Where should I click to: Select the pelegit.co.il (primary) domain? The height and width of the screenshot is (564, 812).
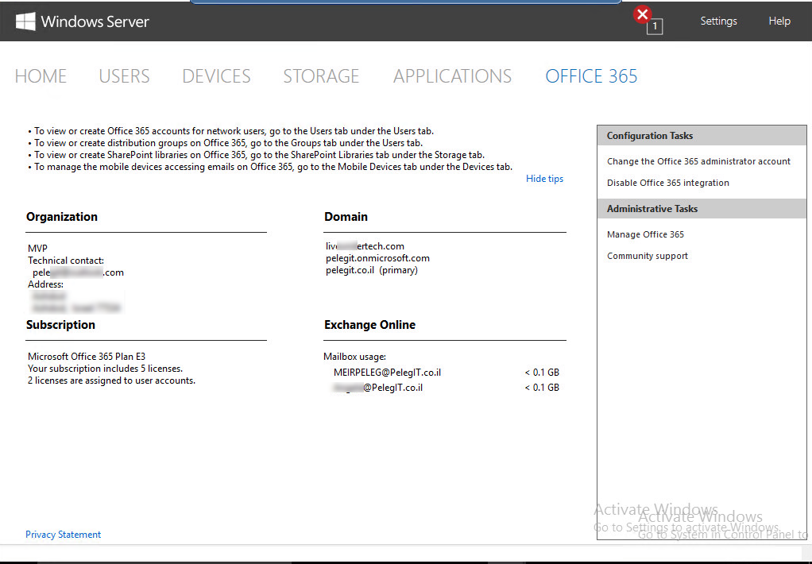tap(371, 270)
